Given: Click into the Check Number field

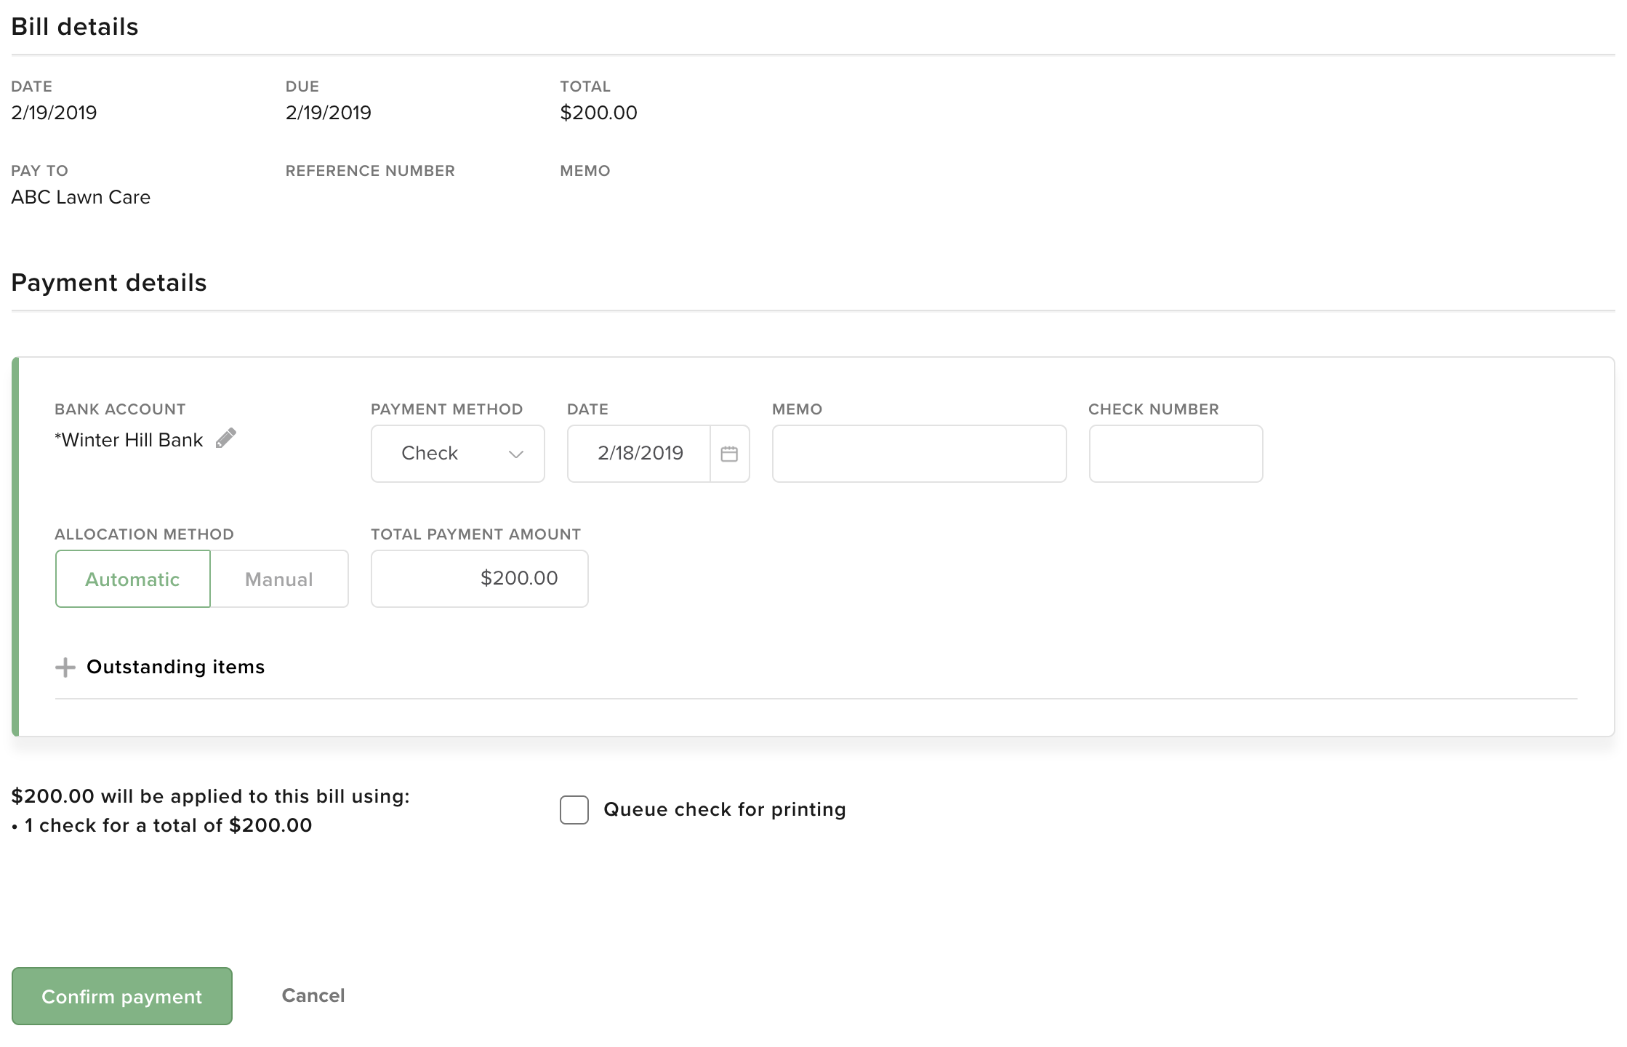Looking at the screenshot, I should point(1176,454).
